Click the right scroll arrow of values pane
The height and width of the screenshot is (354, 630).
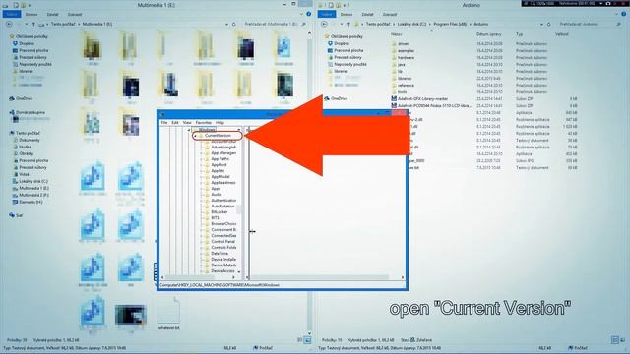pos(403,277)
